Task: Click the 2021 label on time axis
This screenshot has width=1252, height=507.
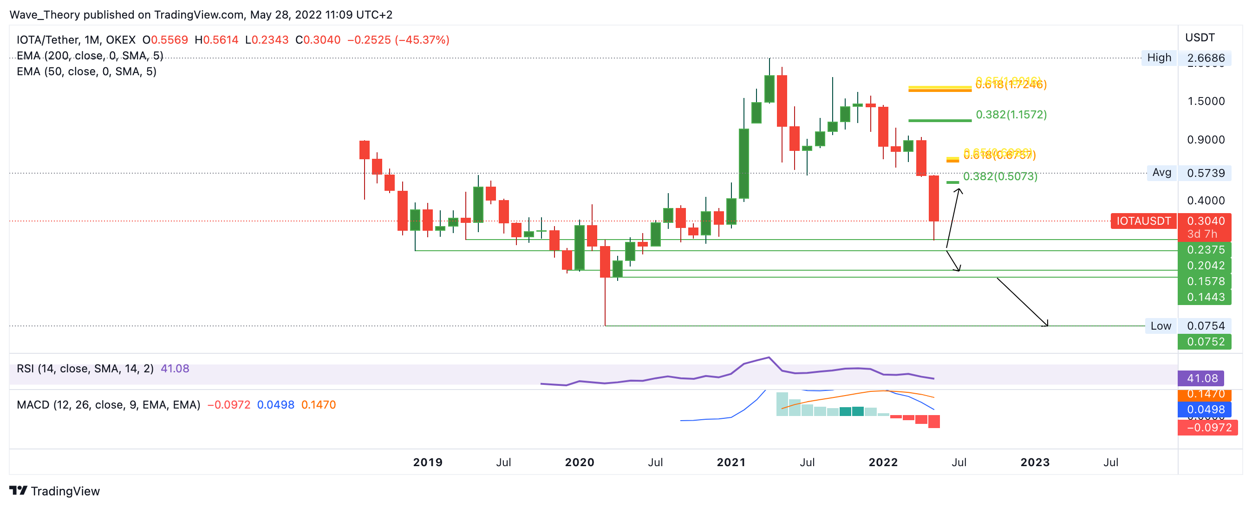Action: [730, 462]
